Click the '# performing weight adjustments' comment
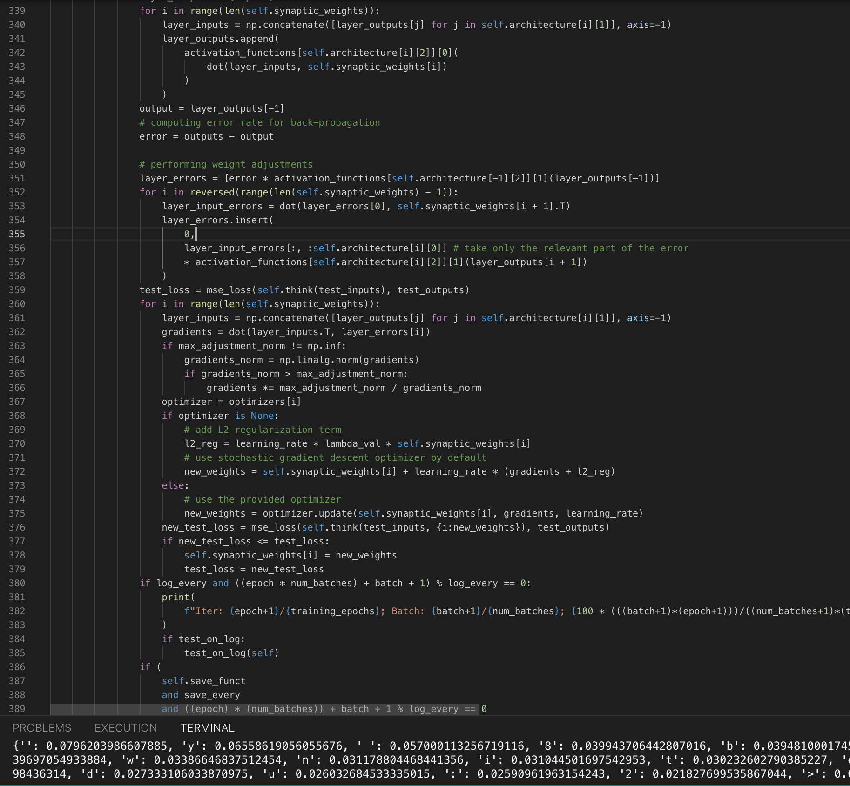 click(x=226, y=164)
